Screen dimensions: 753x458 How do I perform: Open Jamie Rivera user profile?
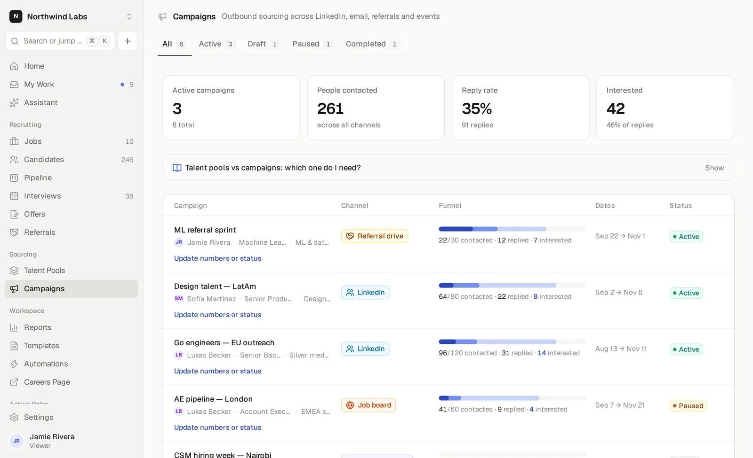pos(72,441)
